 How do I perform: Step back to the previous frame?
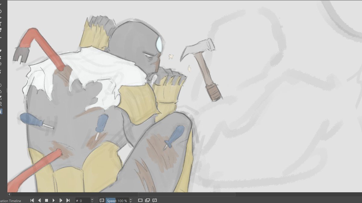(40, 200)
